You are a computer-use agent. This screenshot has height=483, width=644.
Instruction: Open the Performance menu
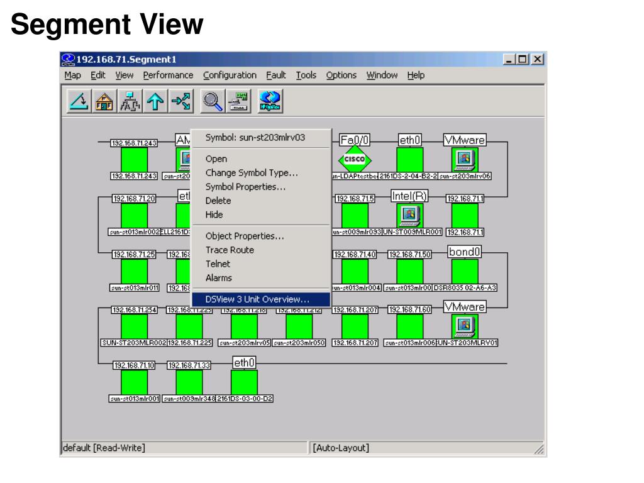168,75
